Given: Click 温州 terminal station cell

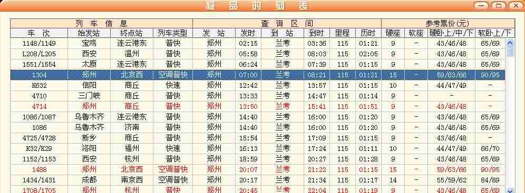Looking at the screenshot, I should pyautogui.click(x=132, y=54).
